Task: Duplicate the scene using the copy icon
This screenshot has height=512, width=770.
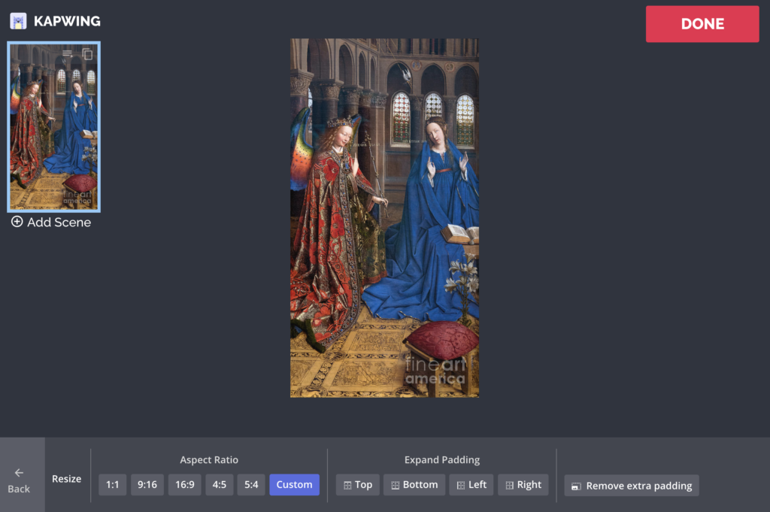Action: click(x=87, y=54)
